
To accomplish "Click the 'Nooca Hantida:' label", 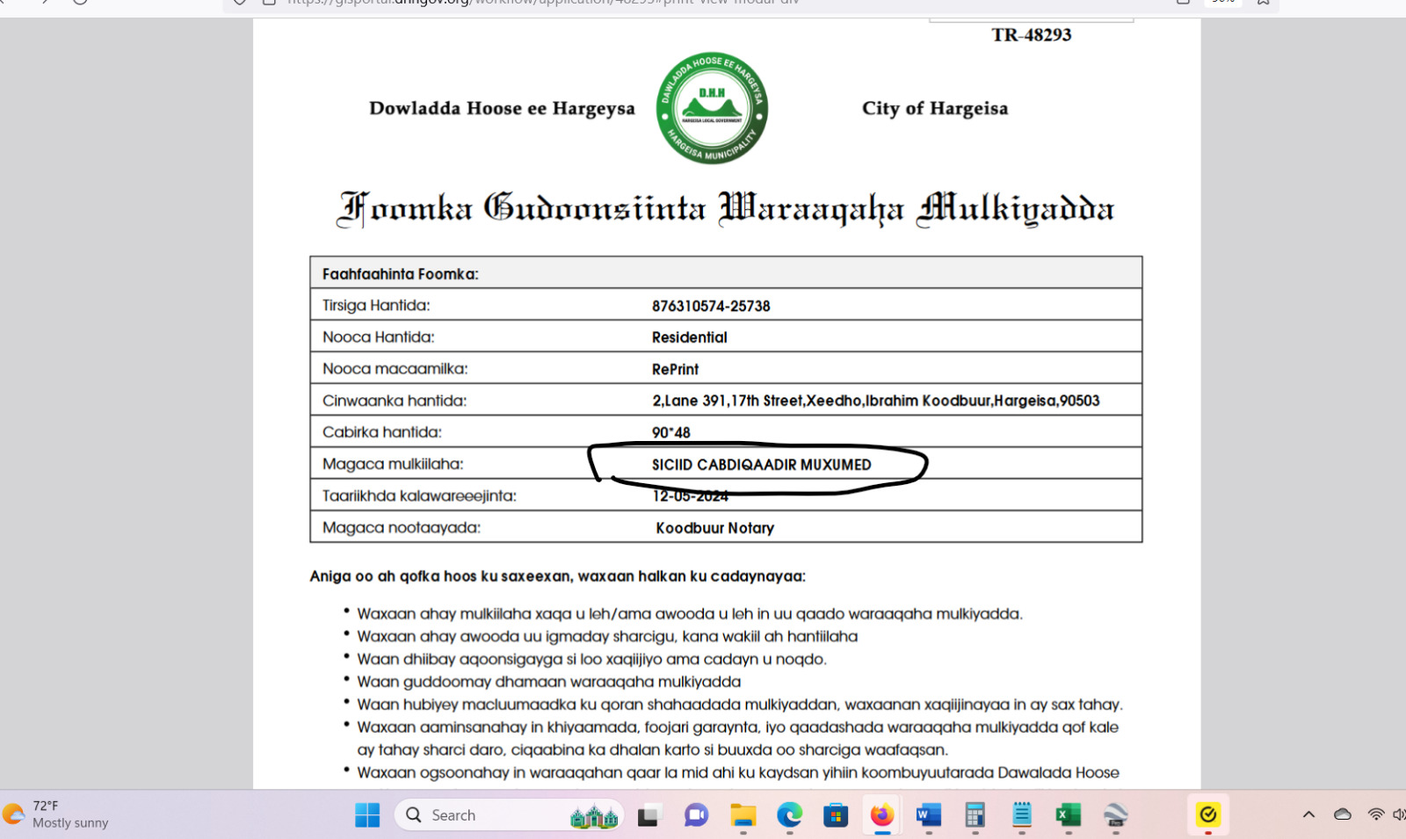I will point(379,337).
